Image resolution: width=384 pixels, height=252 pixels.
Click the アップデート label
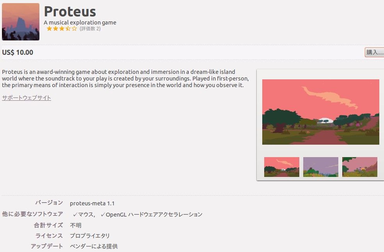[47, 246]
